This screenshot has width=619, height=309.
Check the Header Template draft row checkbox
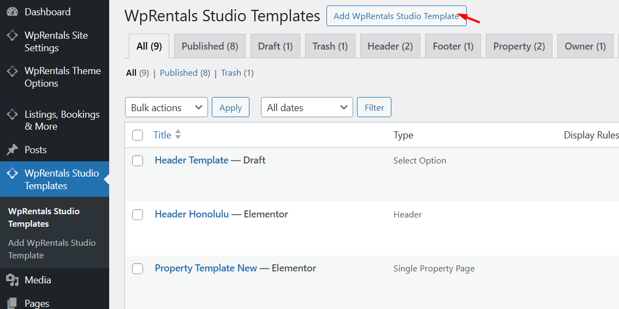[x=138, y=160]
